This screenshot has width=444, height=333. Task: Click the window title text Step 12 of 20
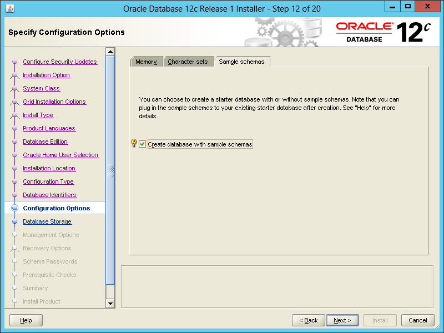point(296,9)
